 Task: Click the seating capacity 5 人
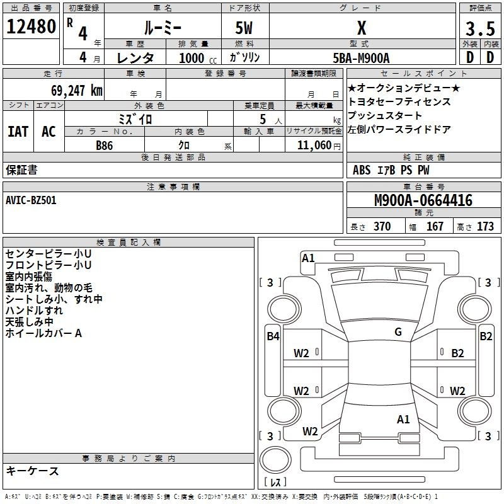tap(271, 119)
